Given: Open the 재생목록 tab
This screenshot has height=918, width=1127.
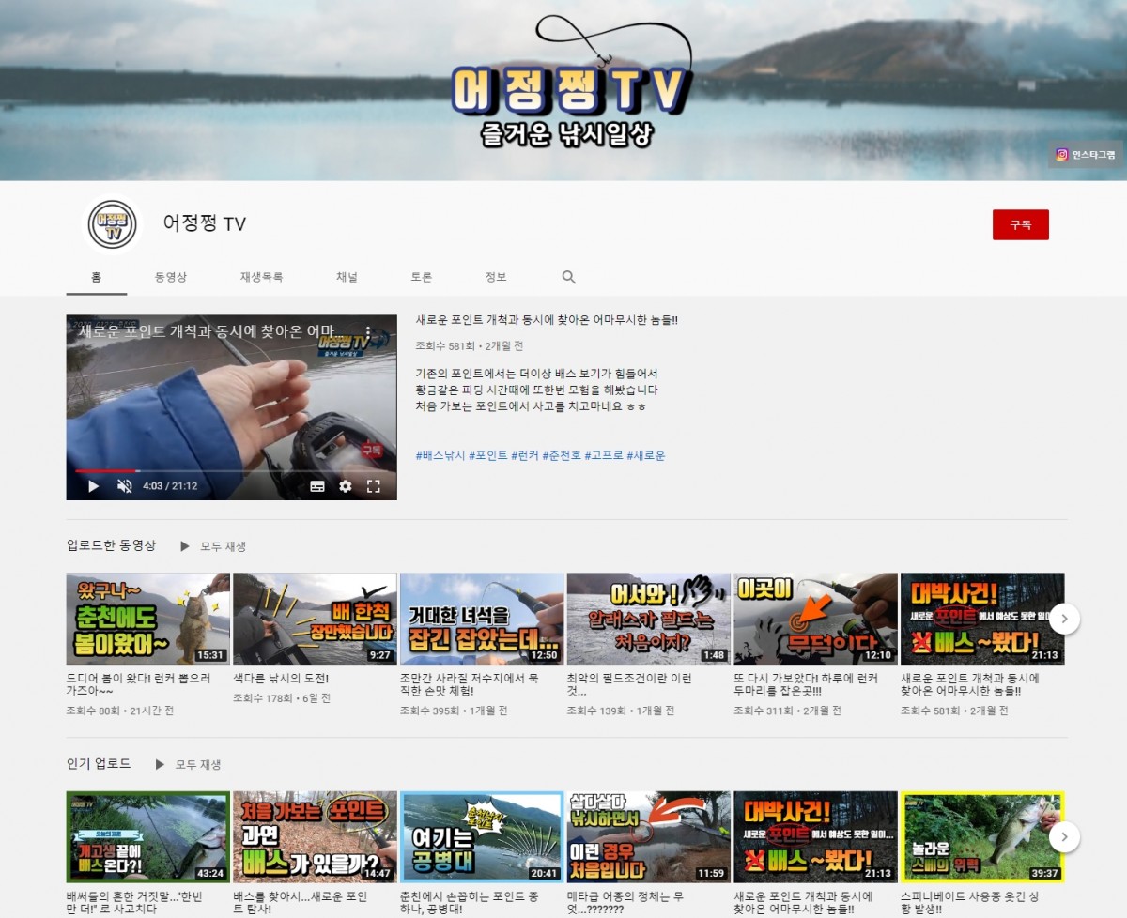Looking at the screenshot, I should point(261,277).
